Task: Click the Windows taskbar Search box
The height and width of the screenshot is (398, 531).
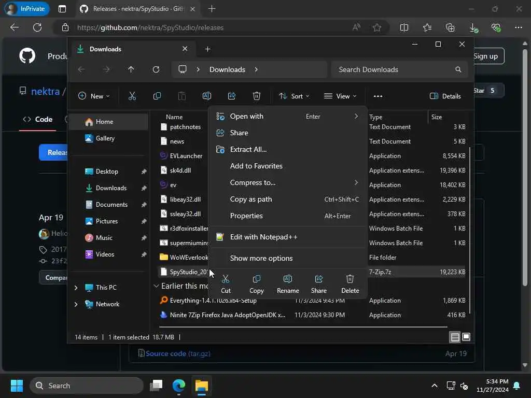Action: point(87,386)
